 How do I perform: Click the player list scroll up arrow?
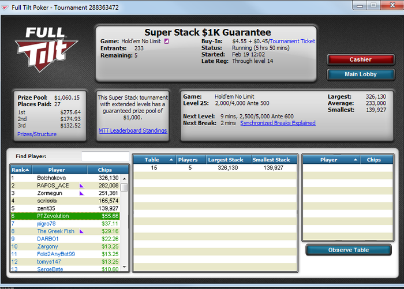[125, 178]
